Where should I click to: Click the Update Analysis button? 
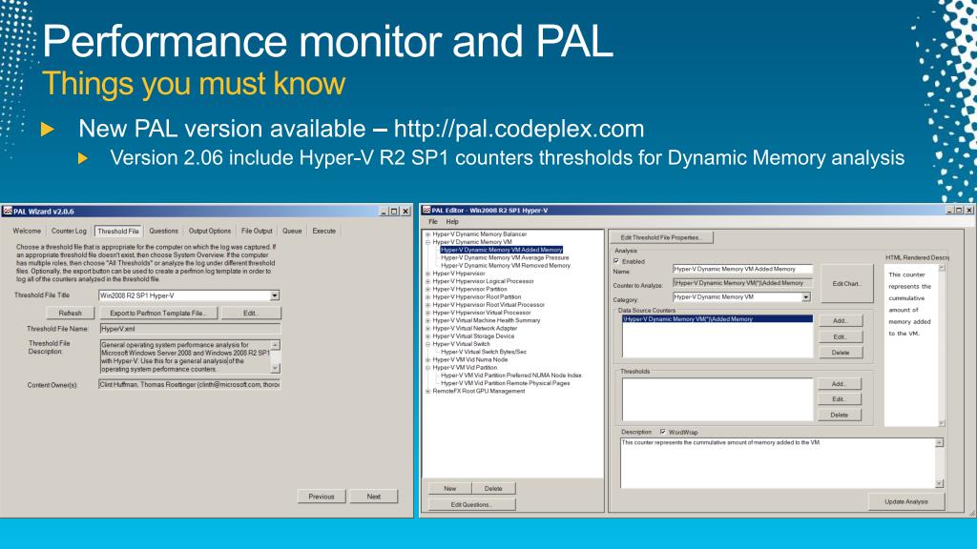[x=906, y=501]
